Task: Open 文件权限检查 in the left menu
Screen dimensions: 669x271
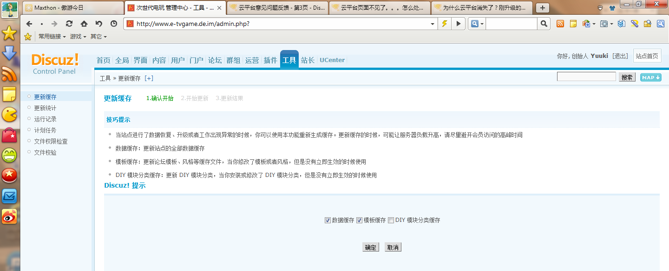Action: pos(51,141)
